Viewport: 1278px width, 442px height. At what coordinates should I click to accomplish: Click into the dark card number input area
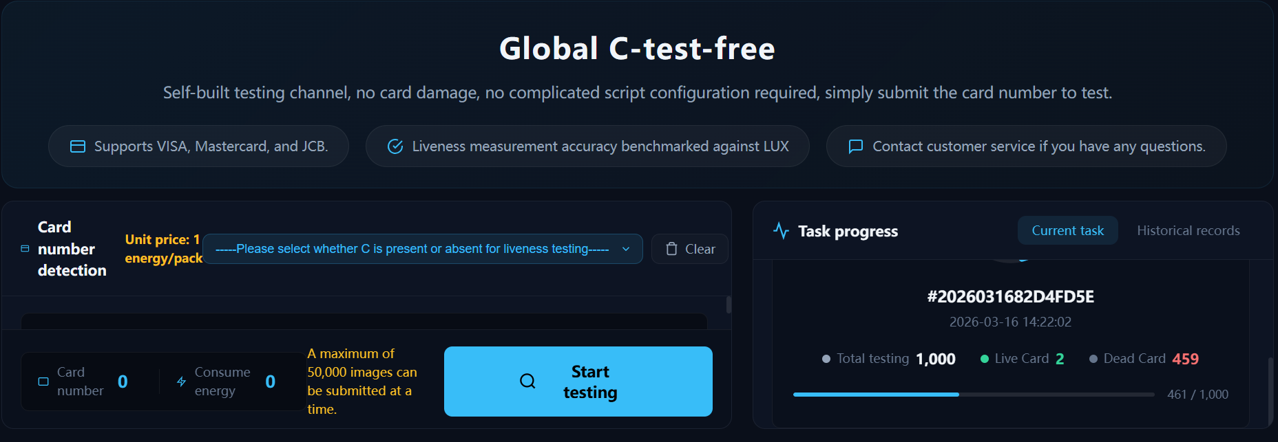click(364, 321)
